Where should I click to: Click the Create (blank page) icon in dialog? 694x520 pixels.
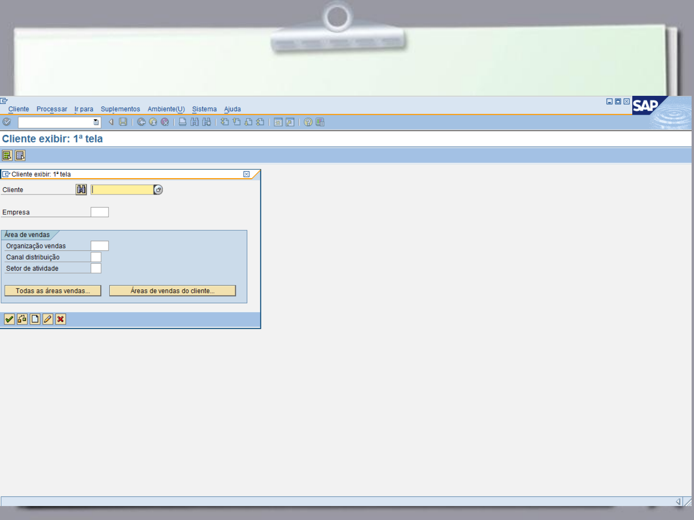tap(35, 319)
